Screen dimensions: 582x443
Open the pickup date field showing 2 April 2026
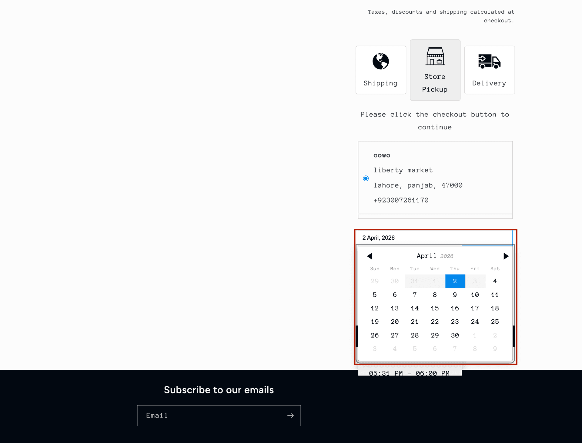pos(435,238)
